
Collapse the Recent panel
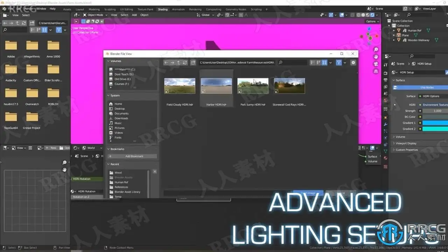pos(115,164)
